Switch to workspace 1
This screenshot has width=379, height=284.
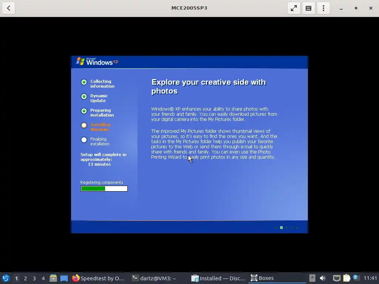tap(16, 278)
